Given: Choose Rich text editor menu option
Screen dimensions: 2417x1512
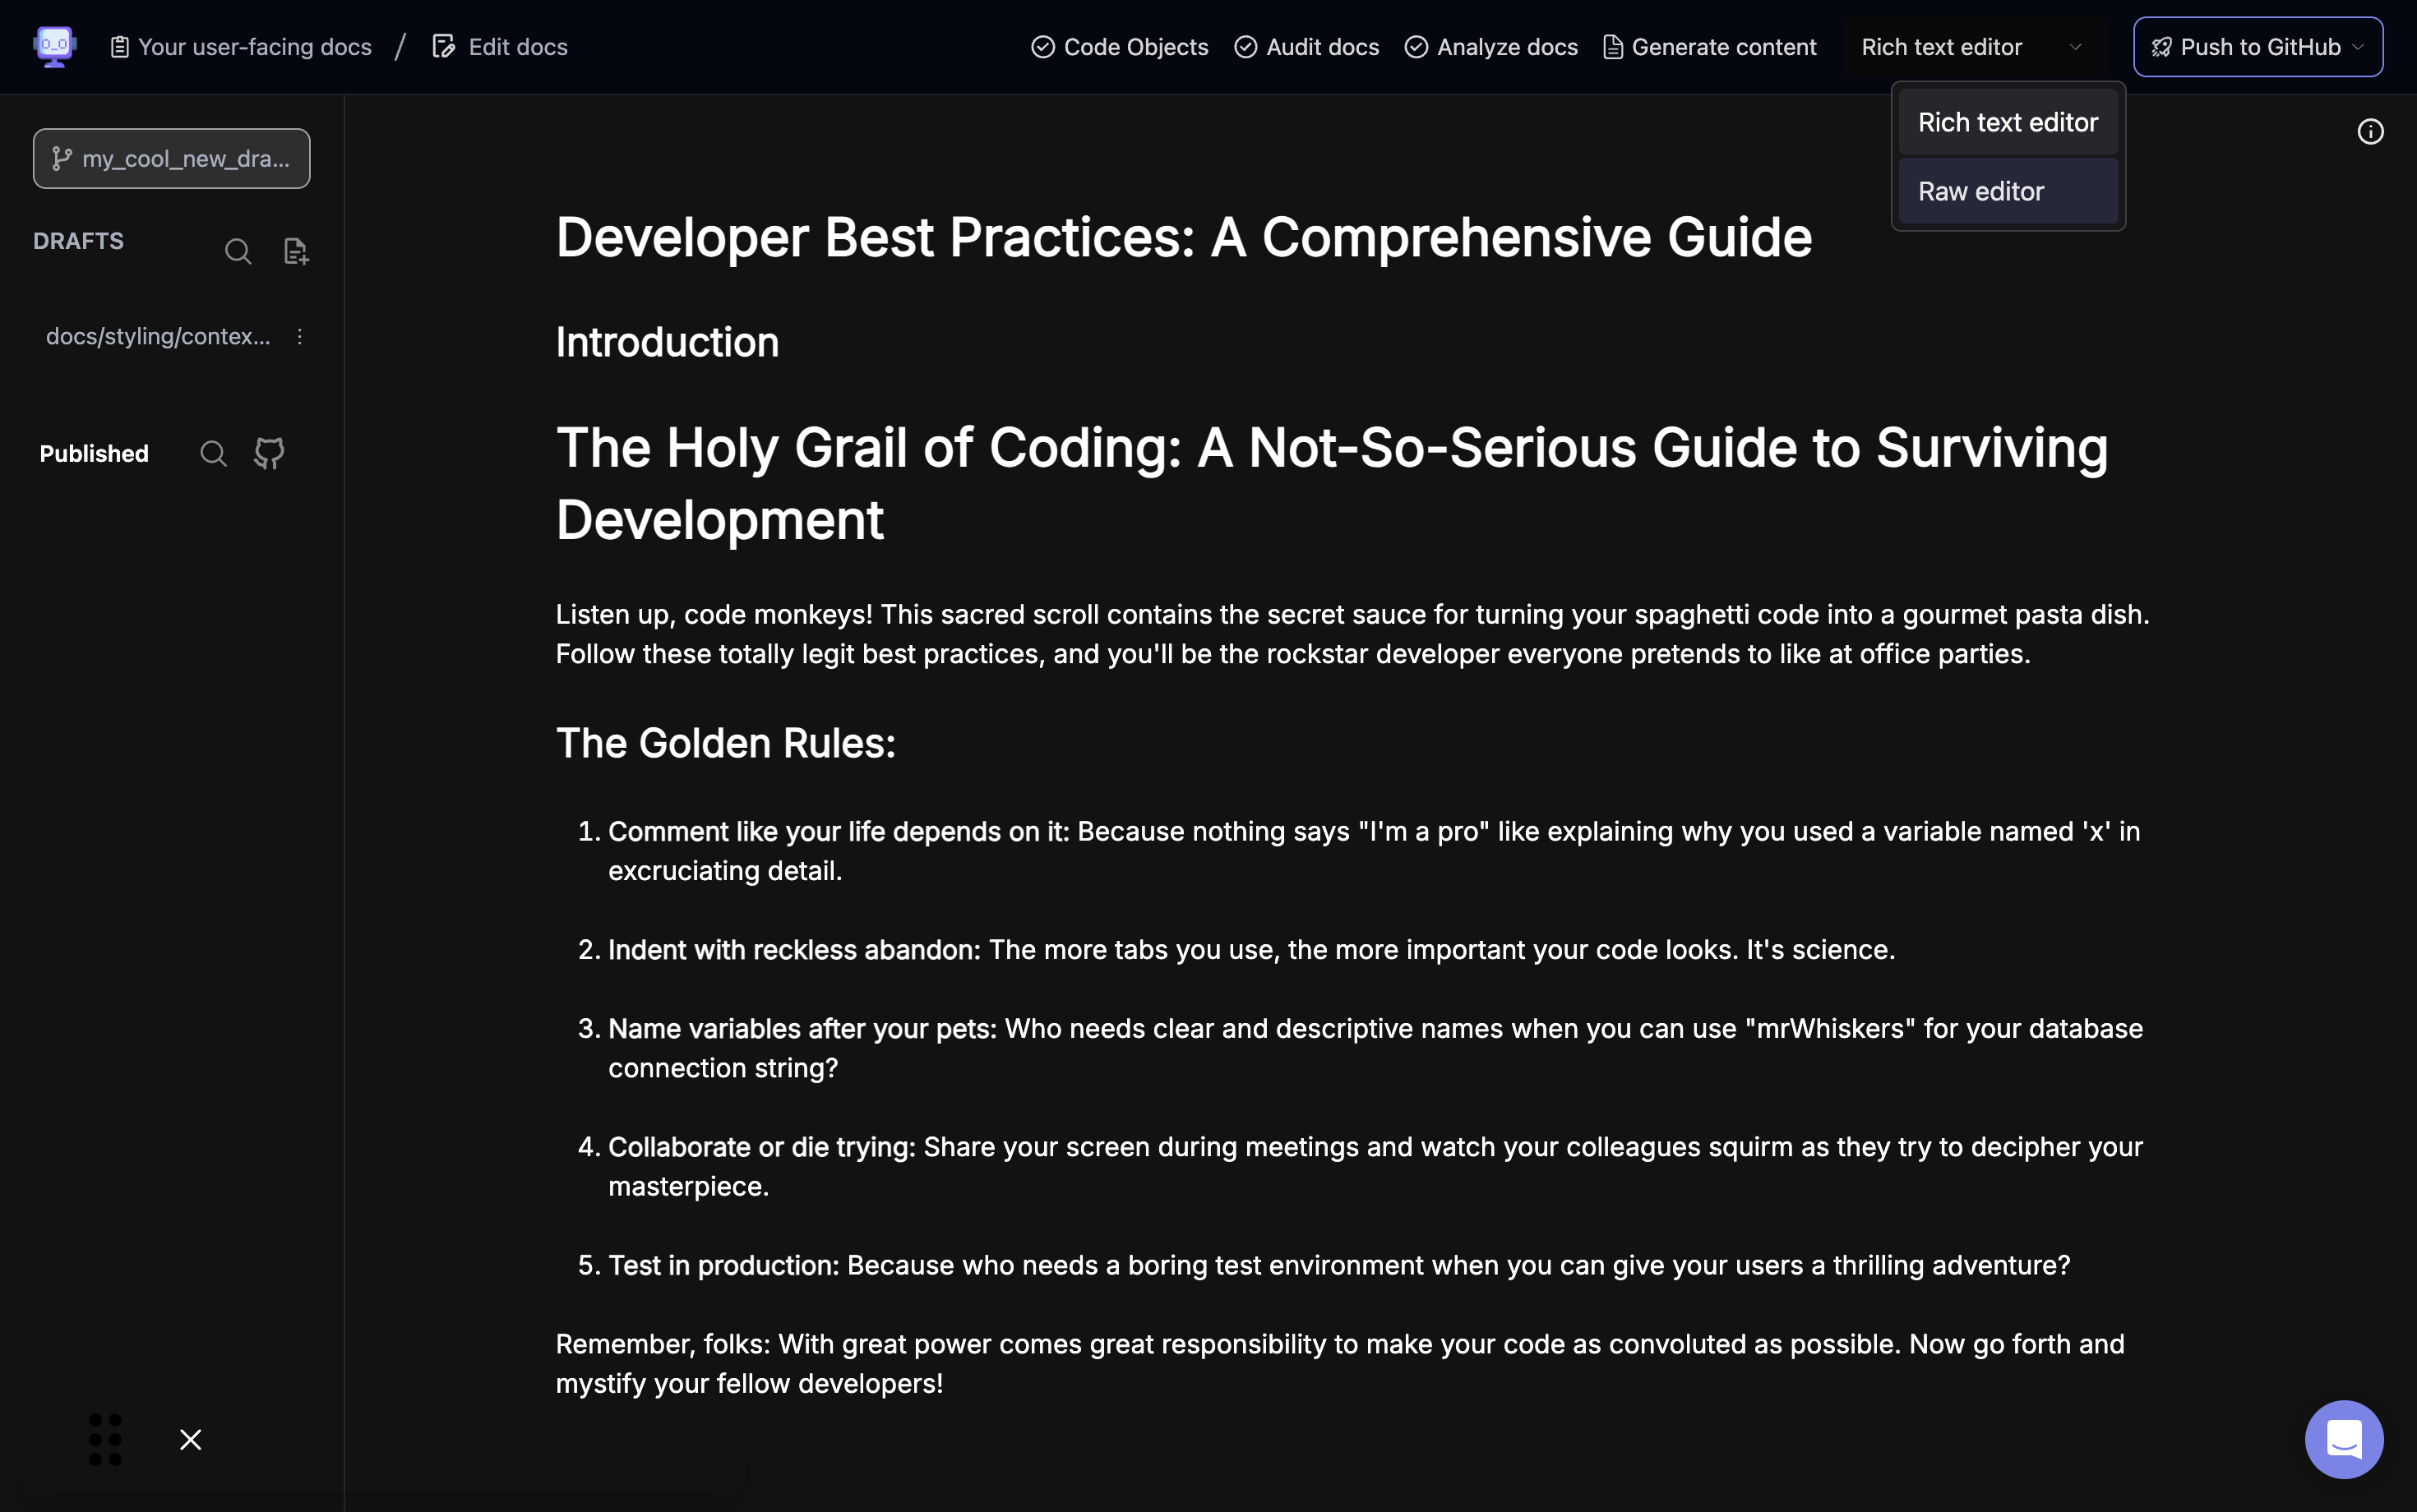Looking at the screenshot, I should (x=2007, y=122).
